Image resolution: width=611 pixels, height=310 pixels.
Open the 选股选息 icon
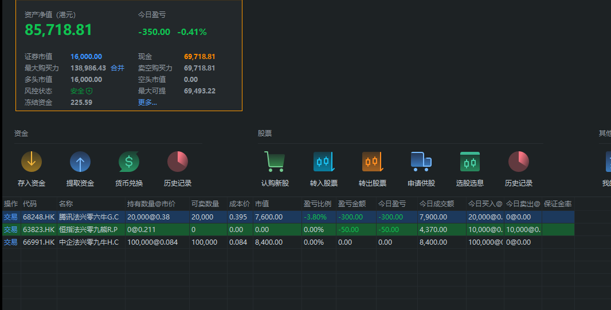coord(469,161)
